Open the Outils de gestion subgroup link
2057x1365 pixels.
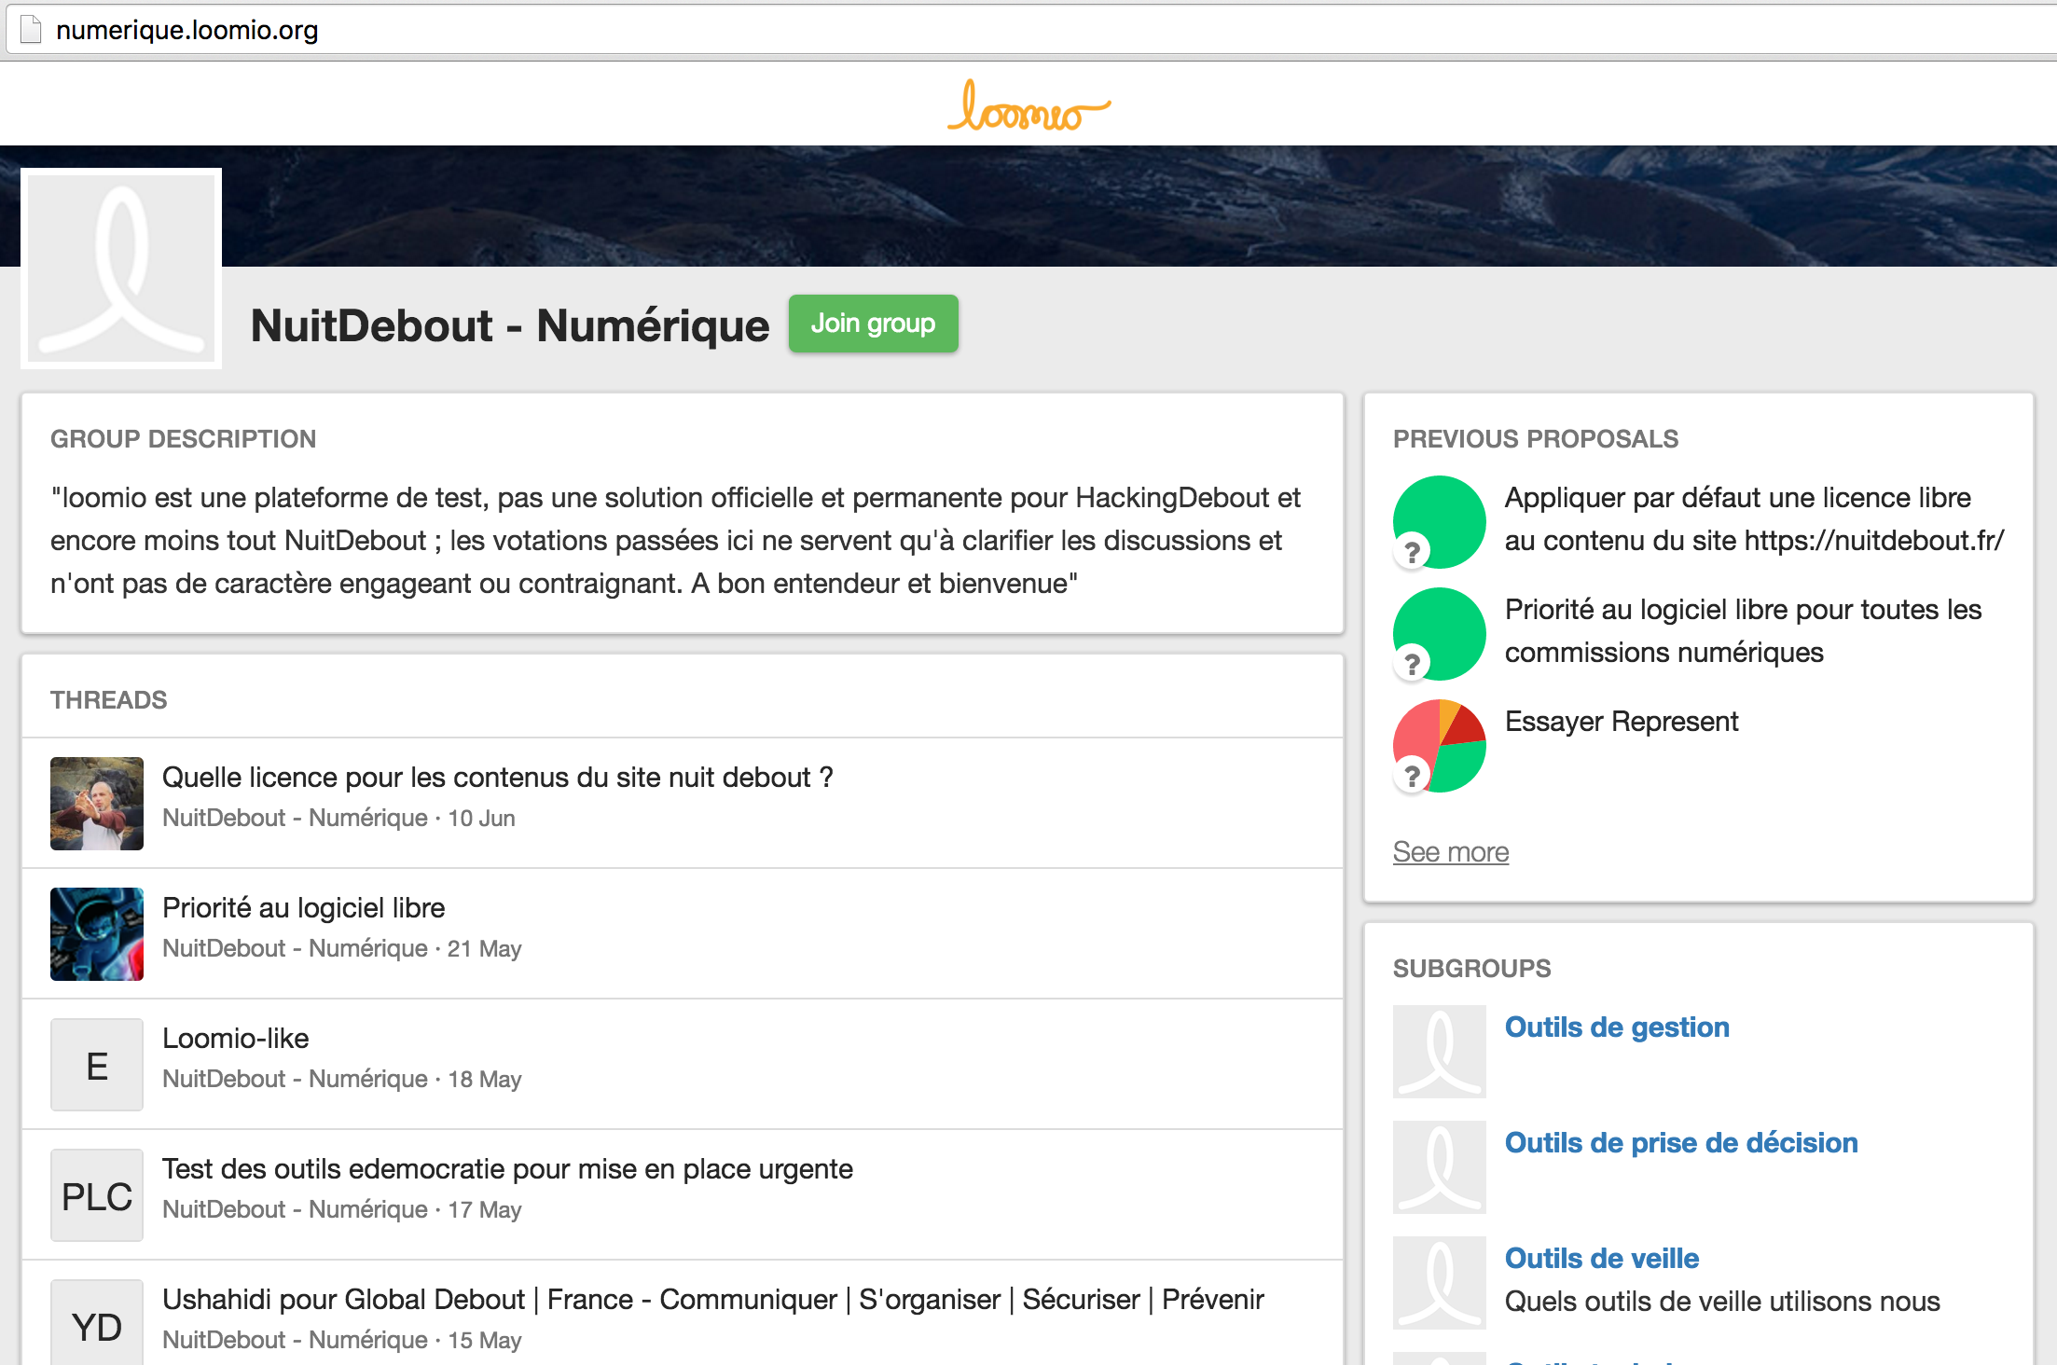click(x=1616, y=1027)
